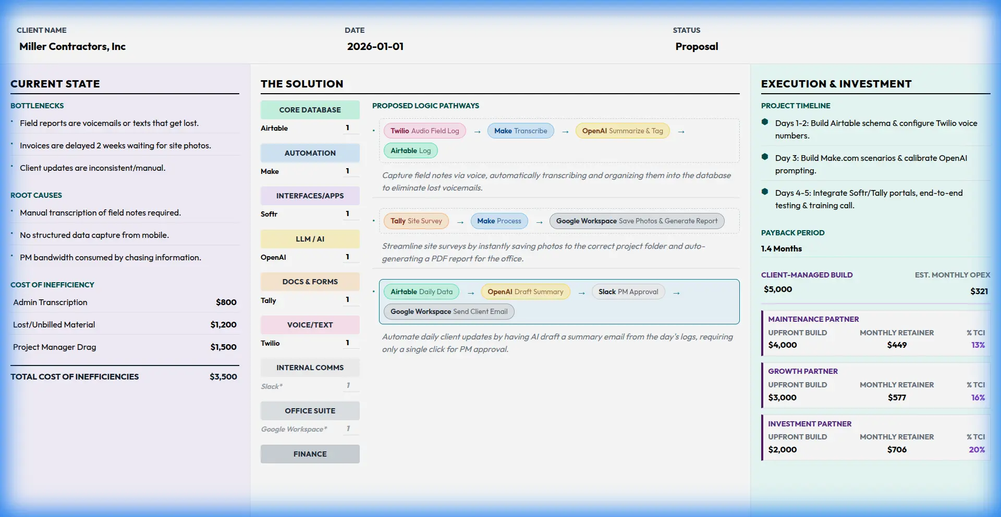Viewport: 1001px width, 517px height.
Task: Toggle the Days 4-5 milestone hexagon marker
Action: [x=764, y=192]
